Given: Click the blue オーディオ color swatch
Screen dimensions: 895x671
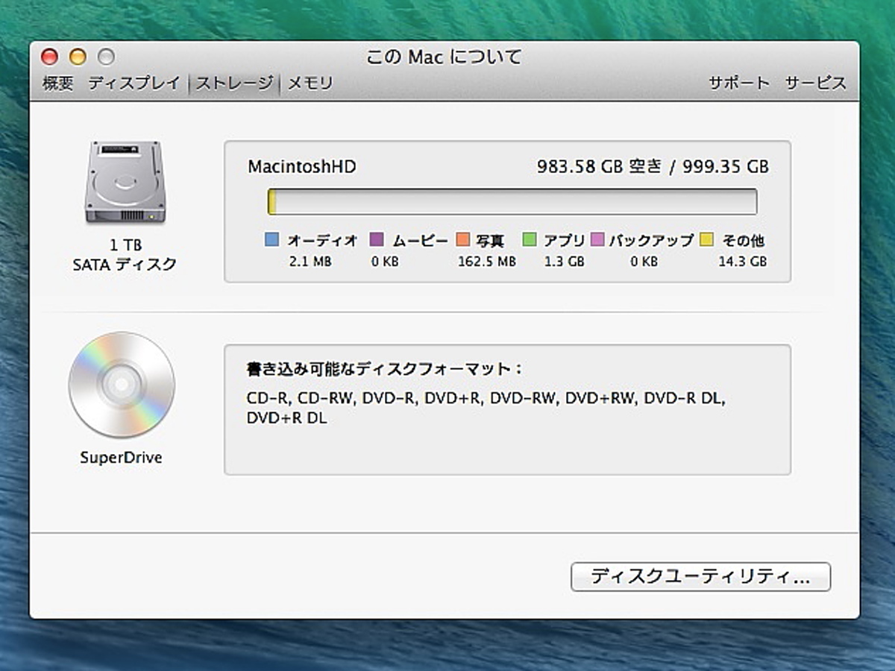Looking at the screenshot, I should click(272, 240).
